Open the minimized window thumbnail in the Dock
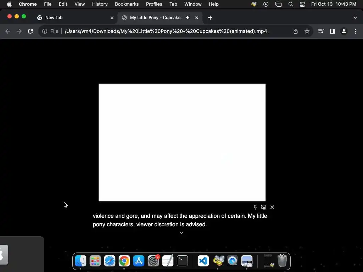 coord(269,261)
